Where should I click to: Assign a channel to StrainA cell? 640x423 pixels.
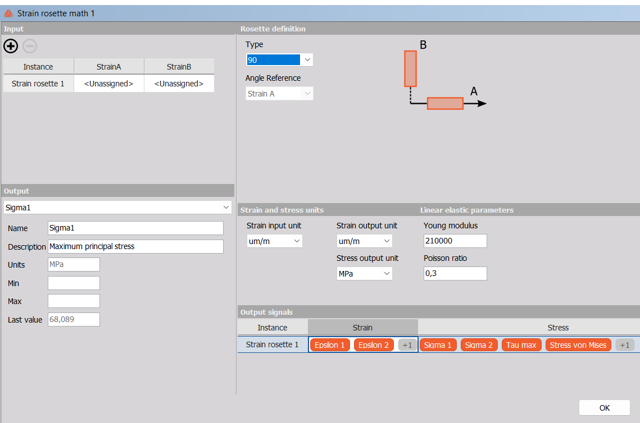(x=108, y=84)
